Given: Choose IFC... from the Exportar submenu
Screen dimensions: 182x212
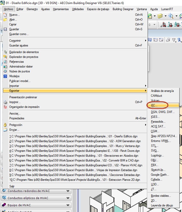Looking at the screenshot, I should coord(163,105).
